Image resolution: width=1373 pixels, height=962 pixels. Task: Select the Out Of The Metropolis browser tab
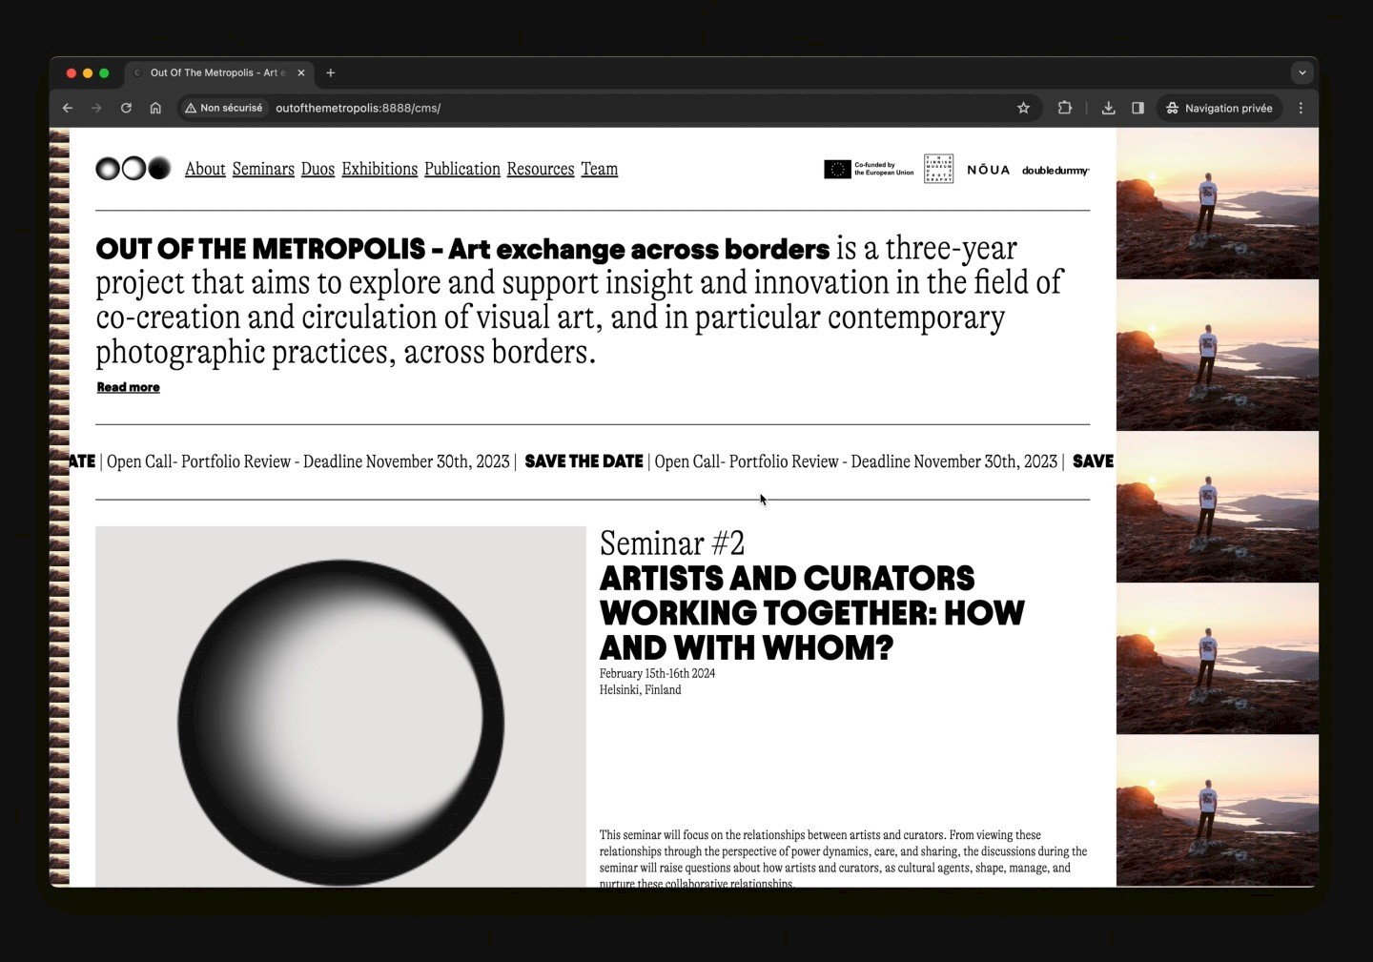[219, 72]
